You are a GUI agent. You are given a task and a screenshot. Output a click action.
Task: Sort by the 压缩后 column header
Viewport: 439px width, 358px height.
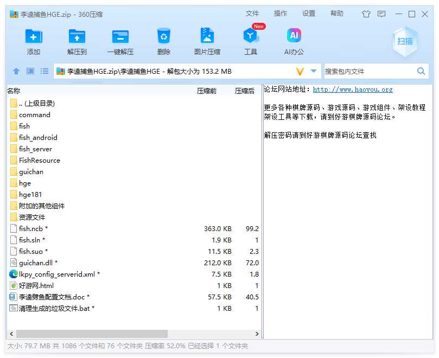pyautogui.click(x=245, y=91)
